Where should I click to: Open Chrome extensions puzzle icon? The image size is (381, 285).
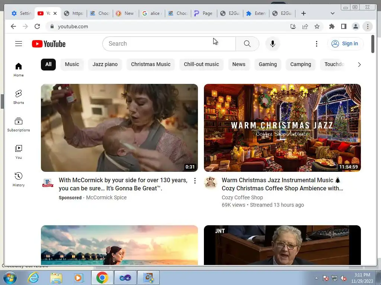pos(332,26)
